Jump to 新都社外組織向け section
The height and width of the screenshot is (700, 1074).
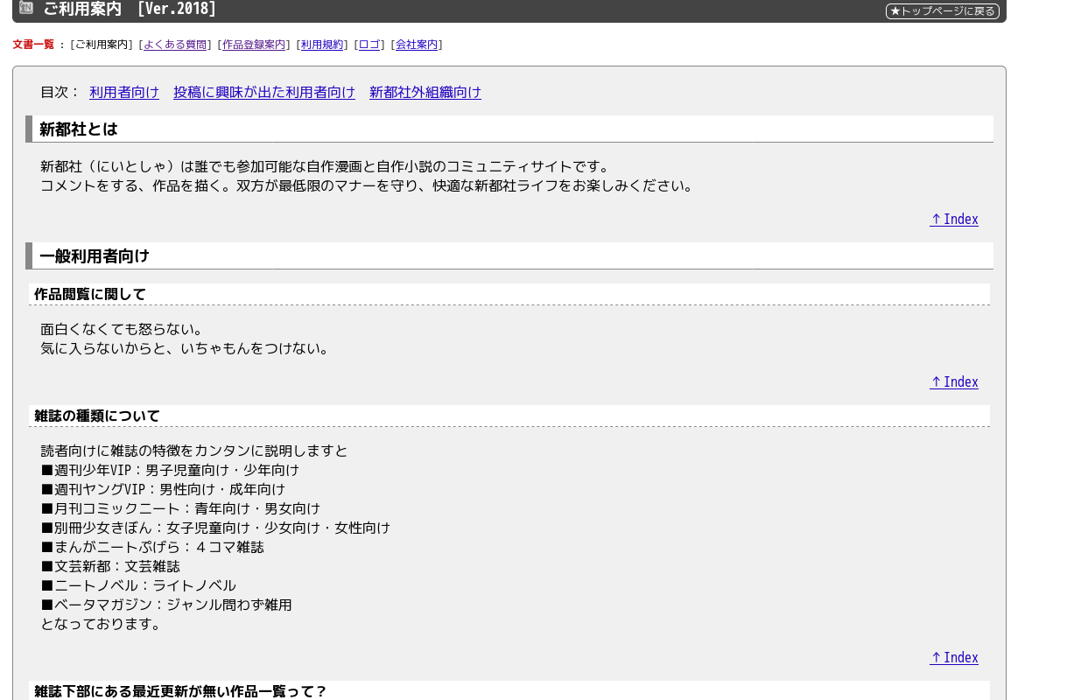coord(425,92)
